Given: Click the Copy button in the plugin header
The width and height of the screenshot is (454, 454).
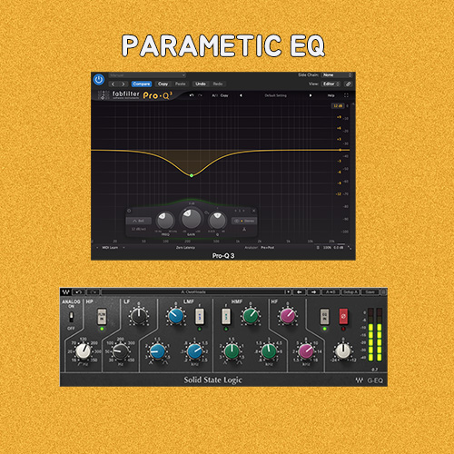Looking at the screenshot, I should point(163,84).
